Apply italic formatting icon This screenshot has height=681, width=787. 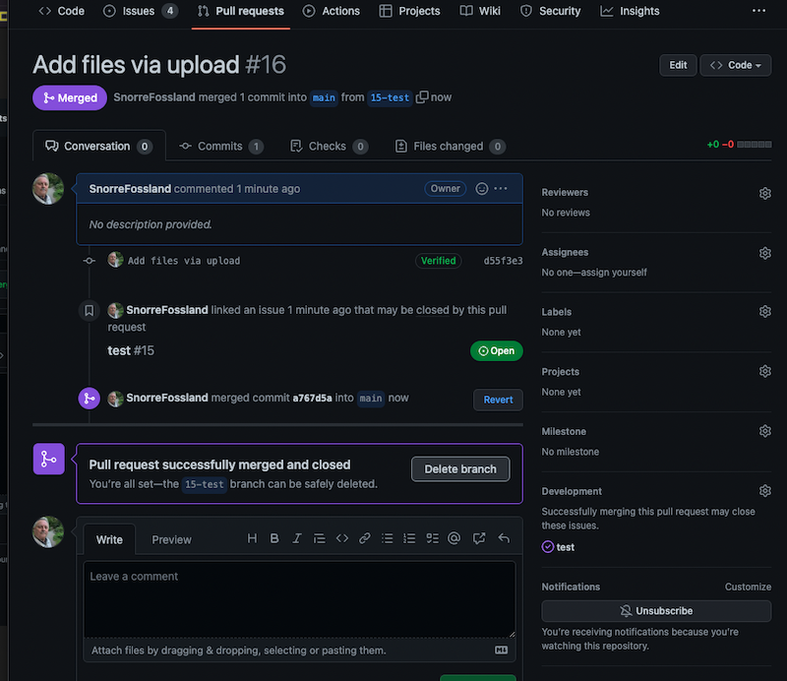tap(297, 538)
